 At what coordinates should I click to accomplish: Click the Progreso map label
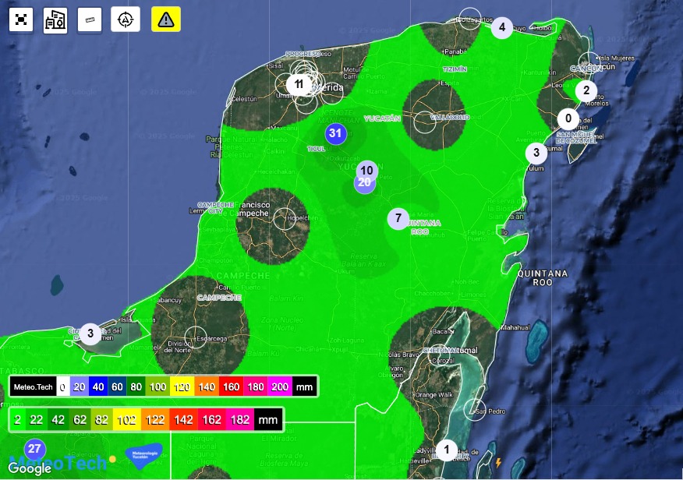tap(303, 54)
